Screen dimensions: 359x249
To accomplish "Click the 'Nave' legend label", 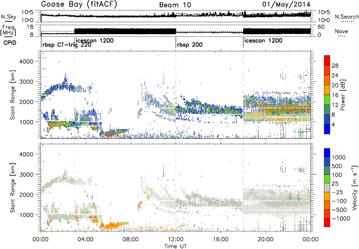I will click(x=341, y=31).
